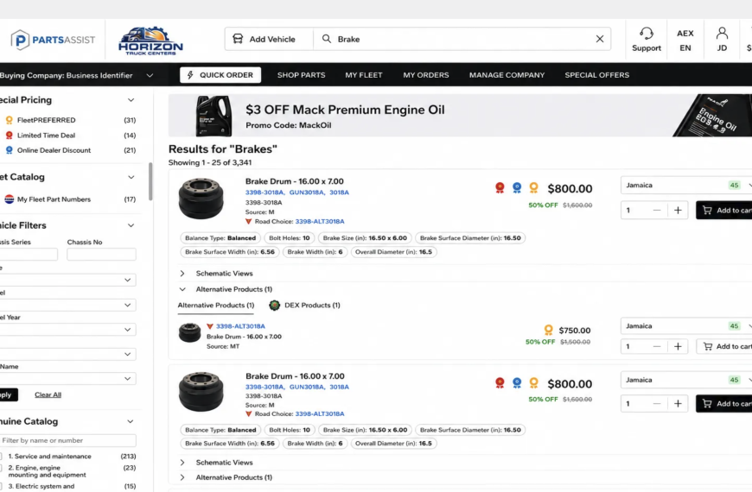Click the Add Vehicle truck icon
The image size is (752, 492).
pos(238,39)
